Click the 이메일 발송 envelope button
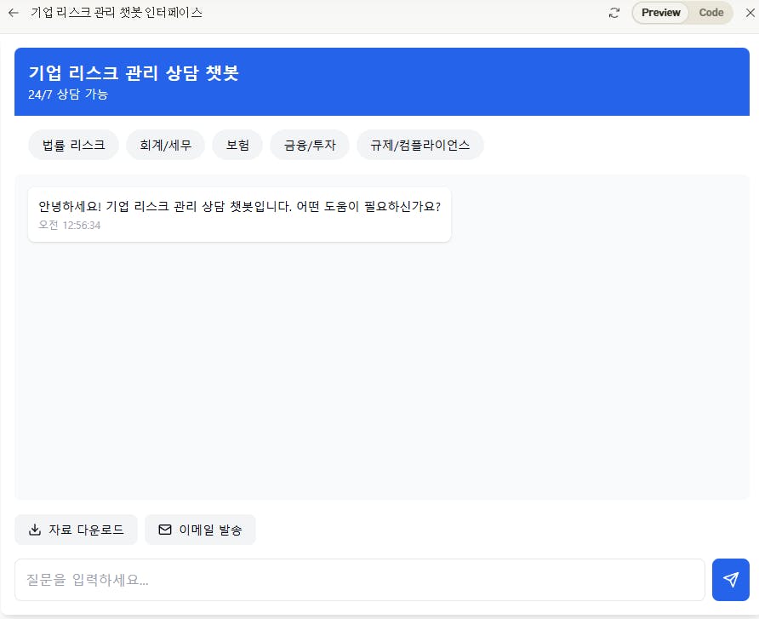The width and height of the screenshot is (759, 619). [200, 530]
